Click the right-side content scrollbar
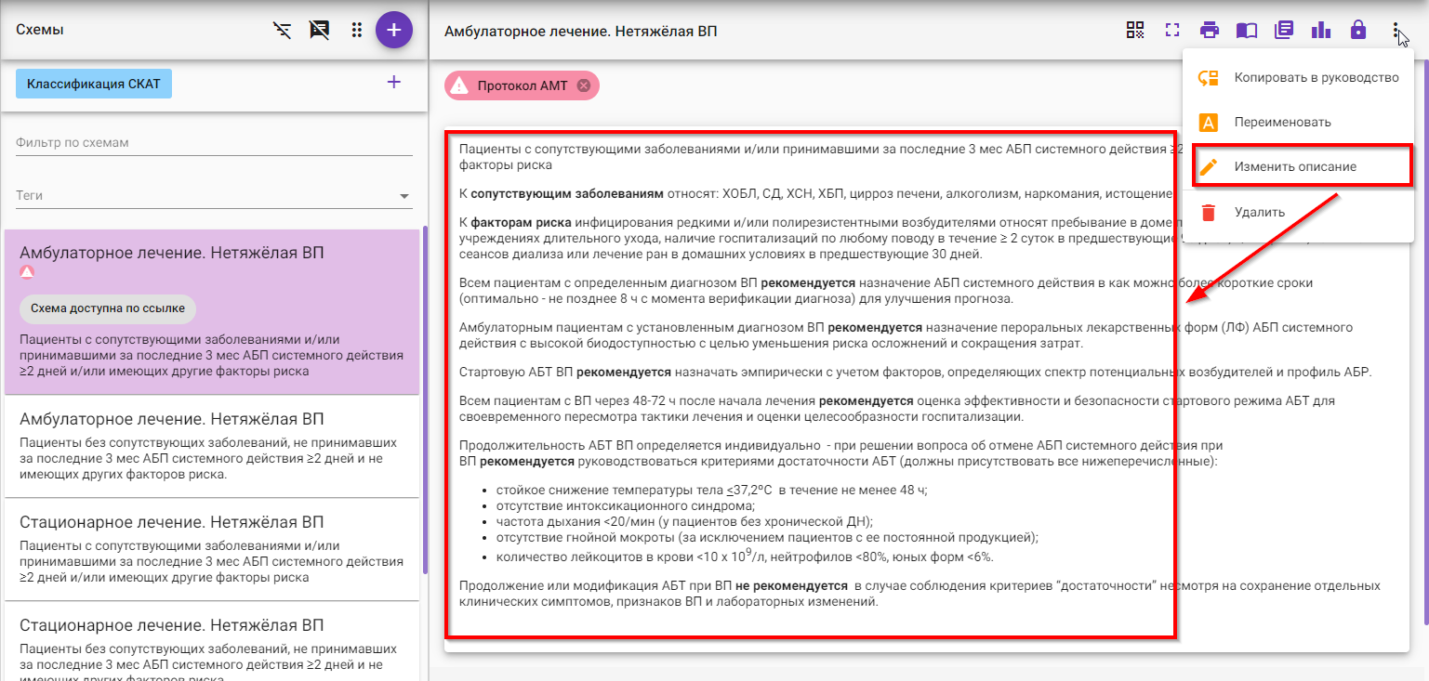The height and width of the screenshot is (681, 1429). [1424, 344]
